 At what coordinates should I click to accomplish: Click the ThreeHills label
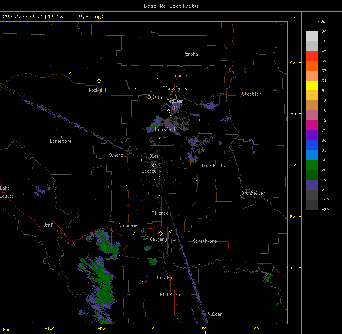(213, 166)
